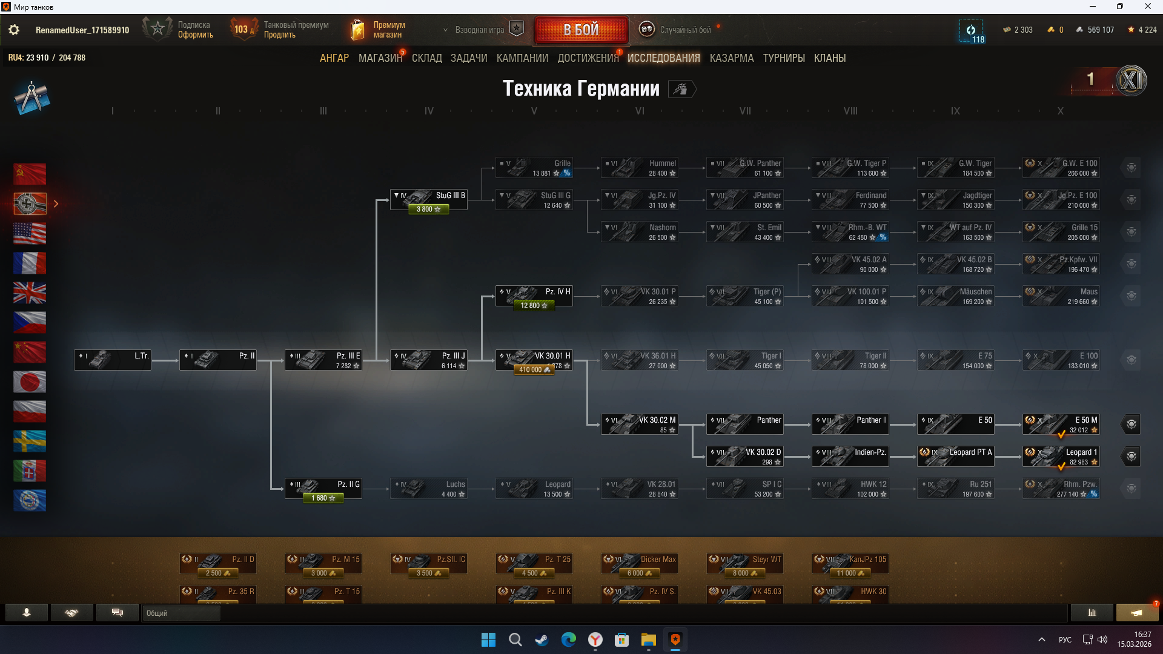The image size is (1163, 654).
Task: Click the handshake referral icon
Action: coord(72,613)
